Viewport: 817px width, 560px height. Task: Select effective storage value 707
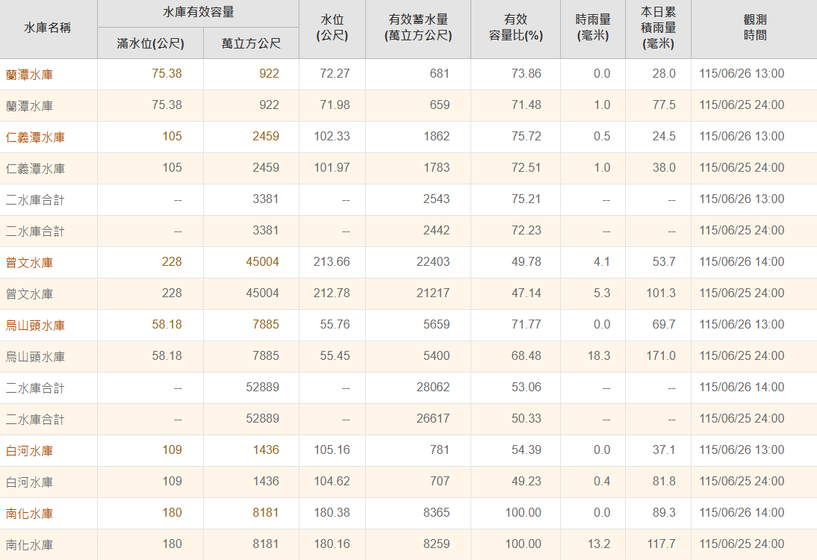click(439, 481)
